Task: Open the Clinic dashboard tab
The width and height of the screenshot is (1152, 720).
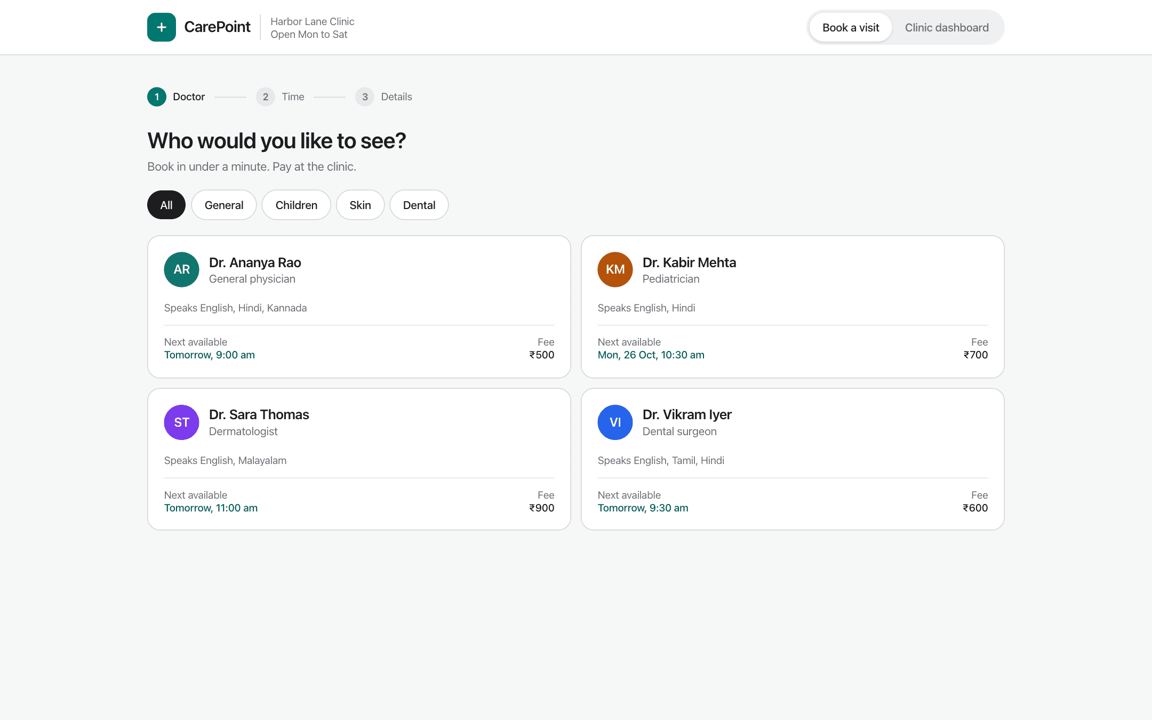Action: 947,28
